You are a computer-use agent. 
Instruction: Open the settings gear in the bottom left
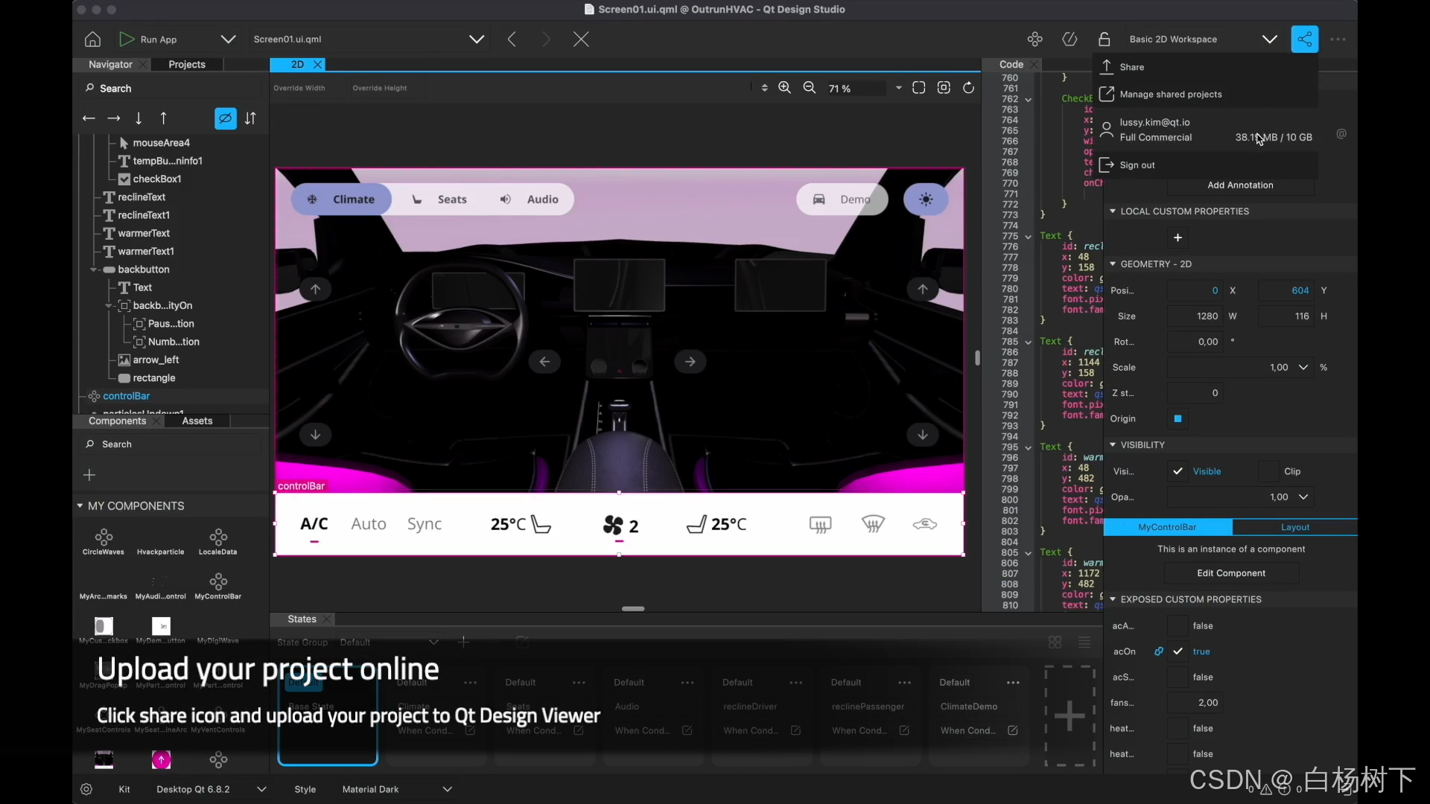86,789
